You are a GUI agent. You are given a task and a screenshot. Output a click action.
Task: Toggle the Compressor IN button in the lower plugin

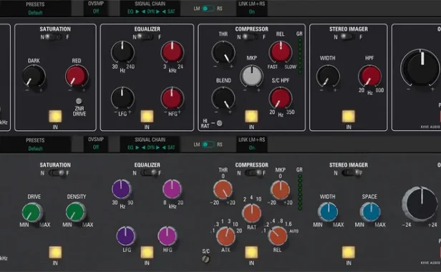point(251,252)
